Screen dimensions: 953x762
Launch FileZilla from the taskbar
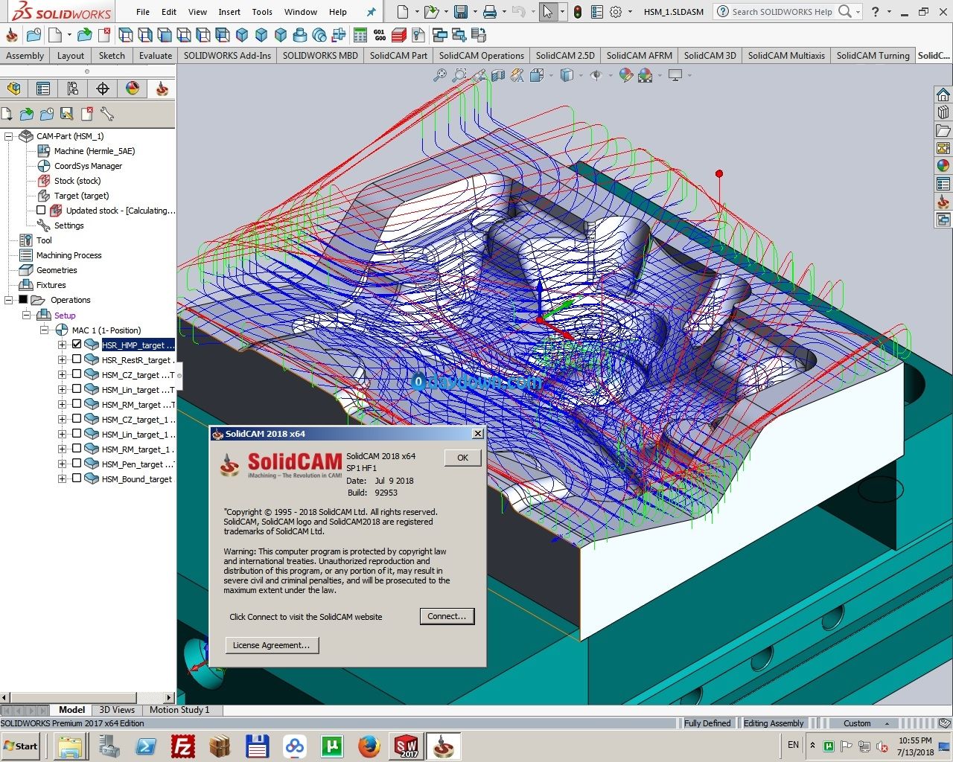click(x=182, y=746)
